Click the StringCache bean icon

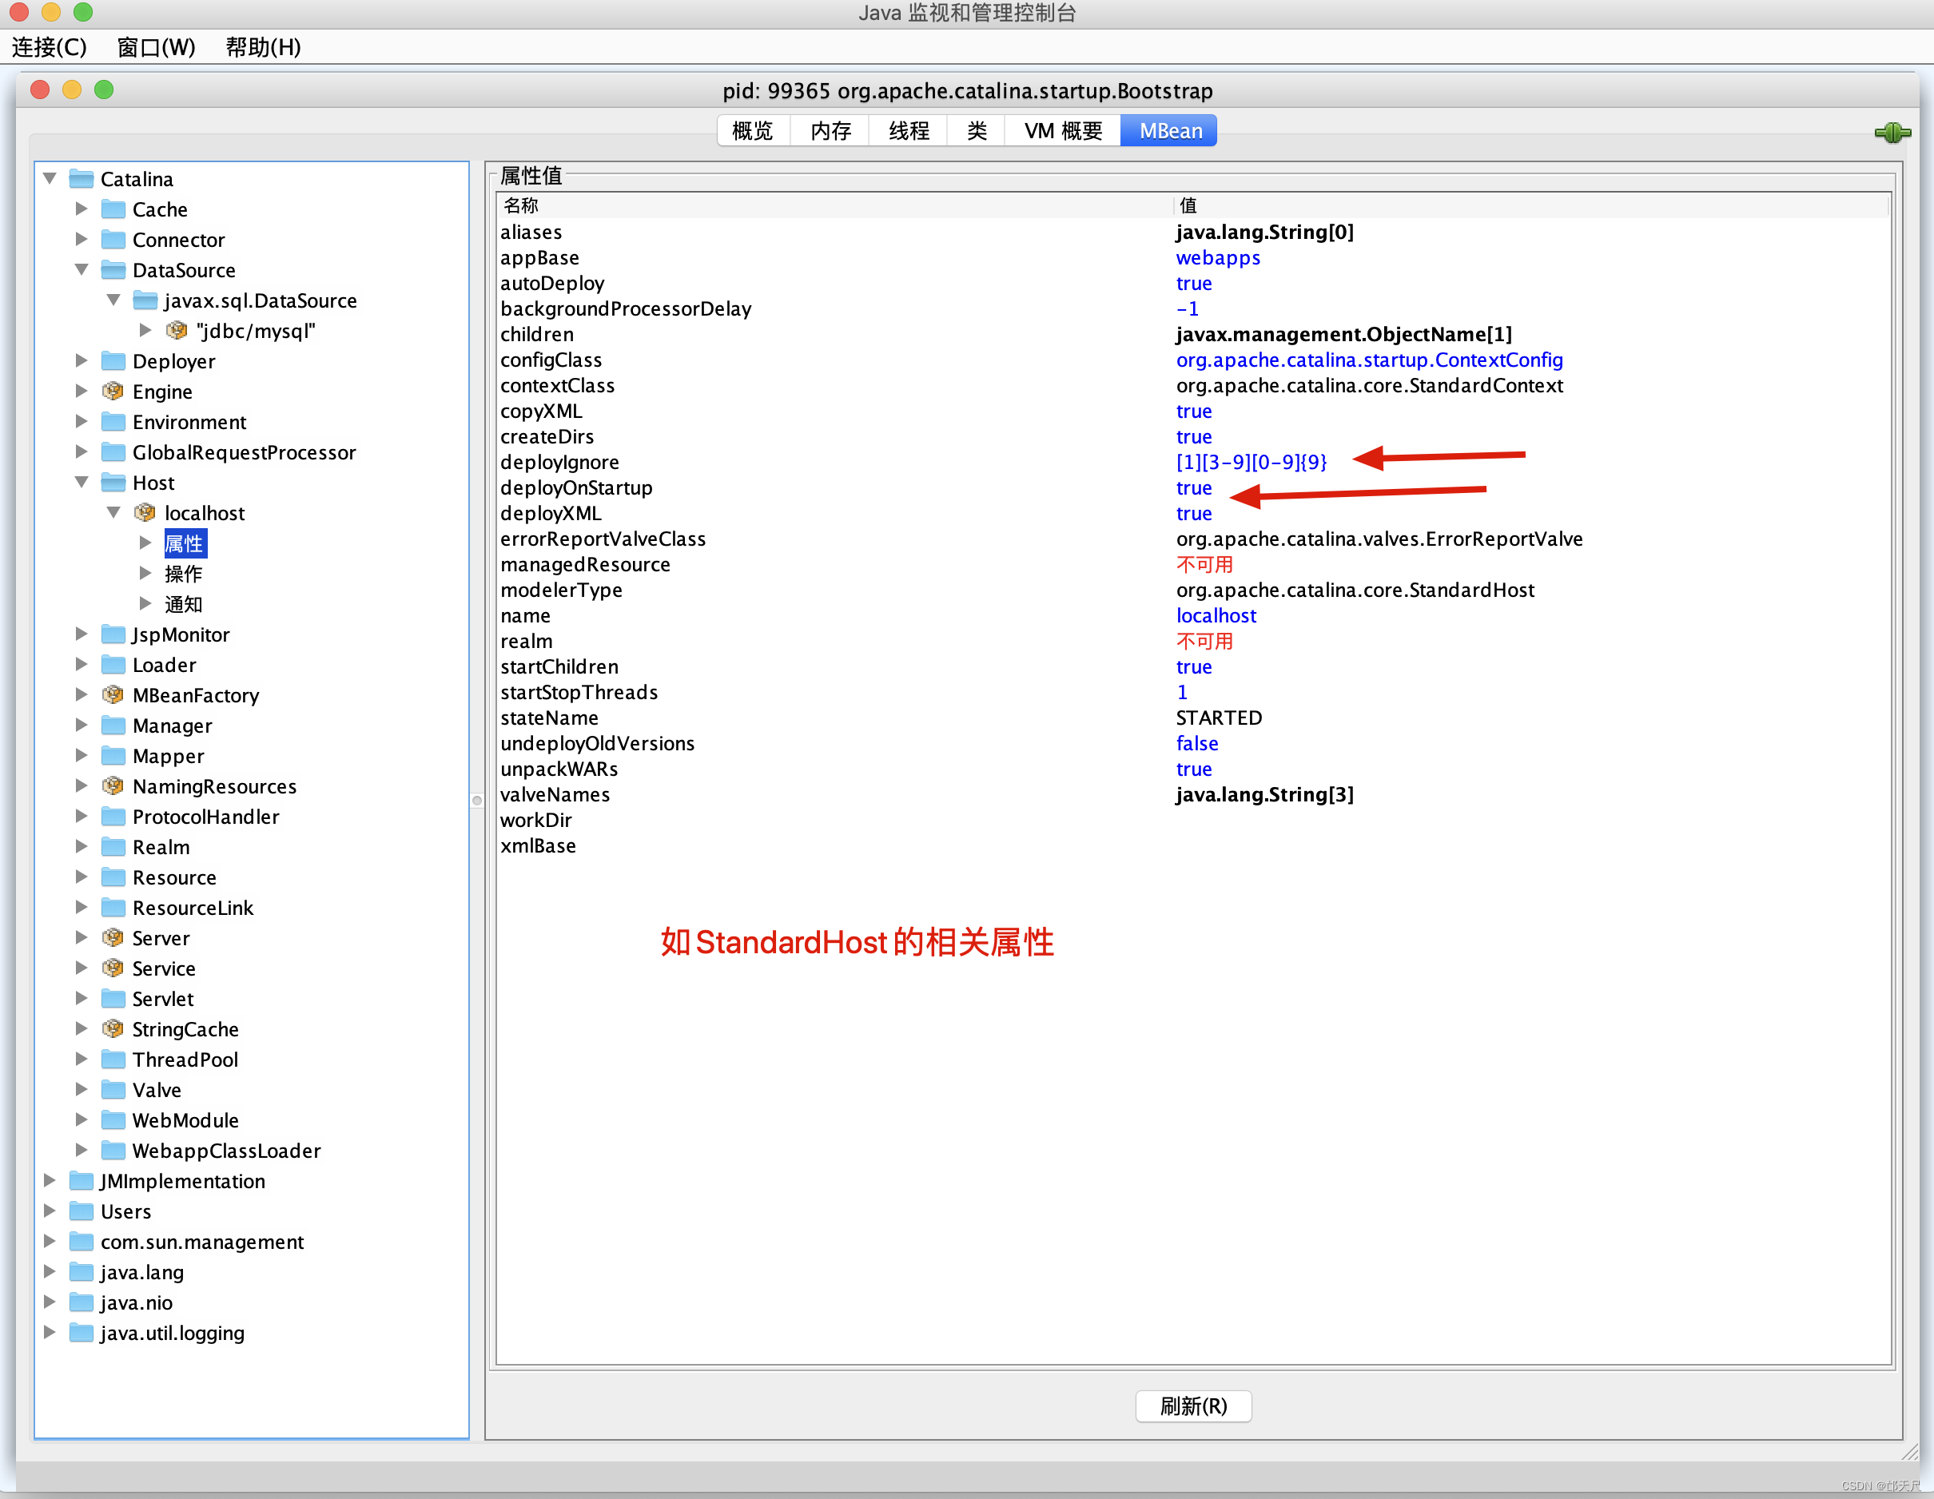point(113,1029)
